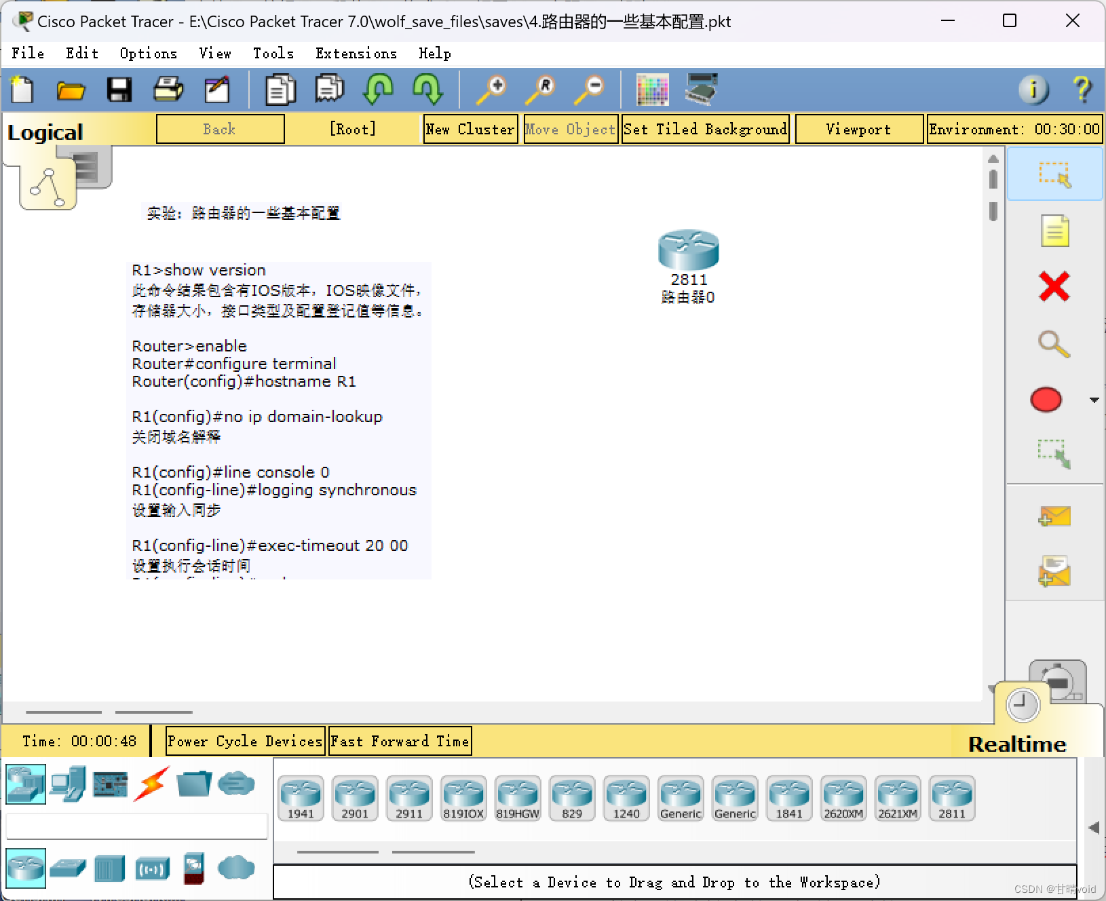The width and height of the screenshot is (1106, 901).
Task: Choose the Resize Shape tool
Action: pyautogui.click(x=1054, y=454)
